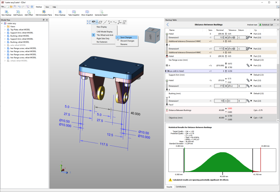Choose Save Changes in the submenu
Viewport: 280px width, 192px height.
point(127,37)
